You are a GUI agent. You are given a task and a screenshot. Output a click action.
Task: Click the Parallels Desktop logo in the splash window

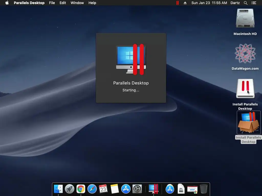pos(131,59)
